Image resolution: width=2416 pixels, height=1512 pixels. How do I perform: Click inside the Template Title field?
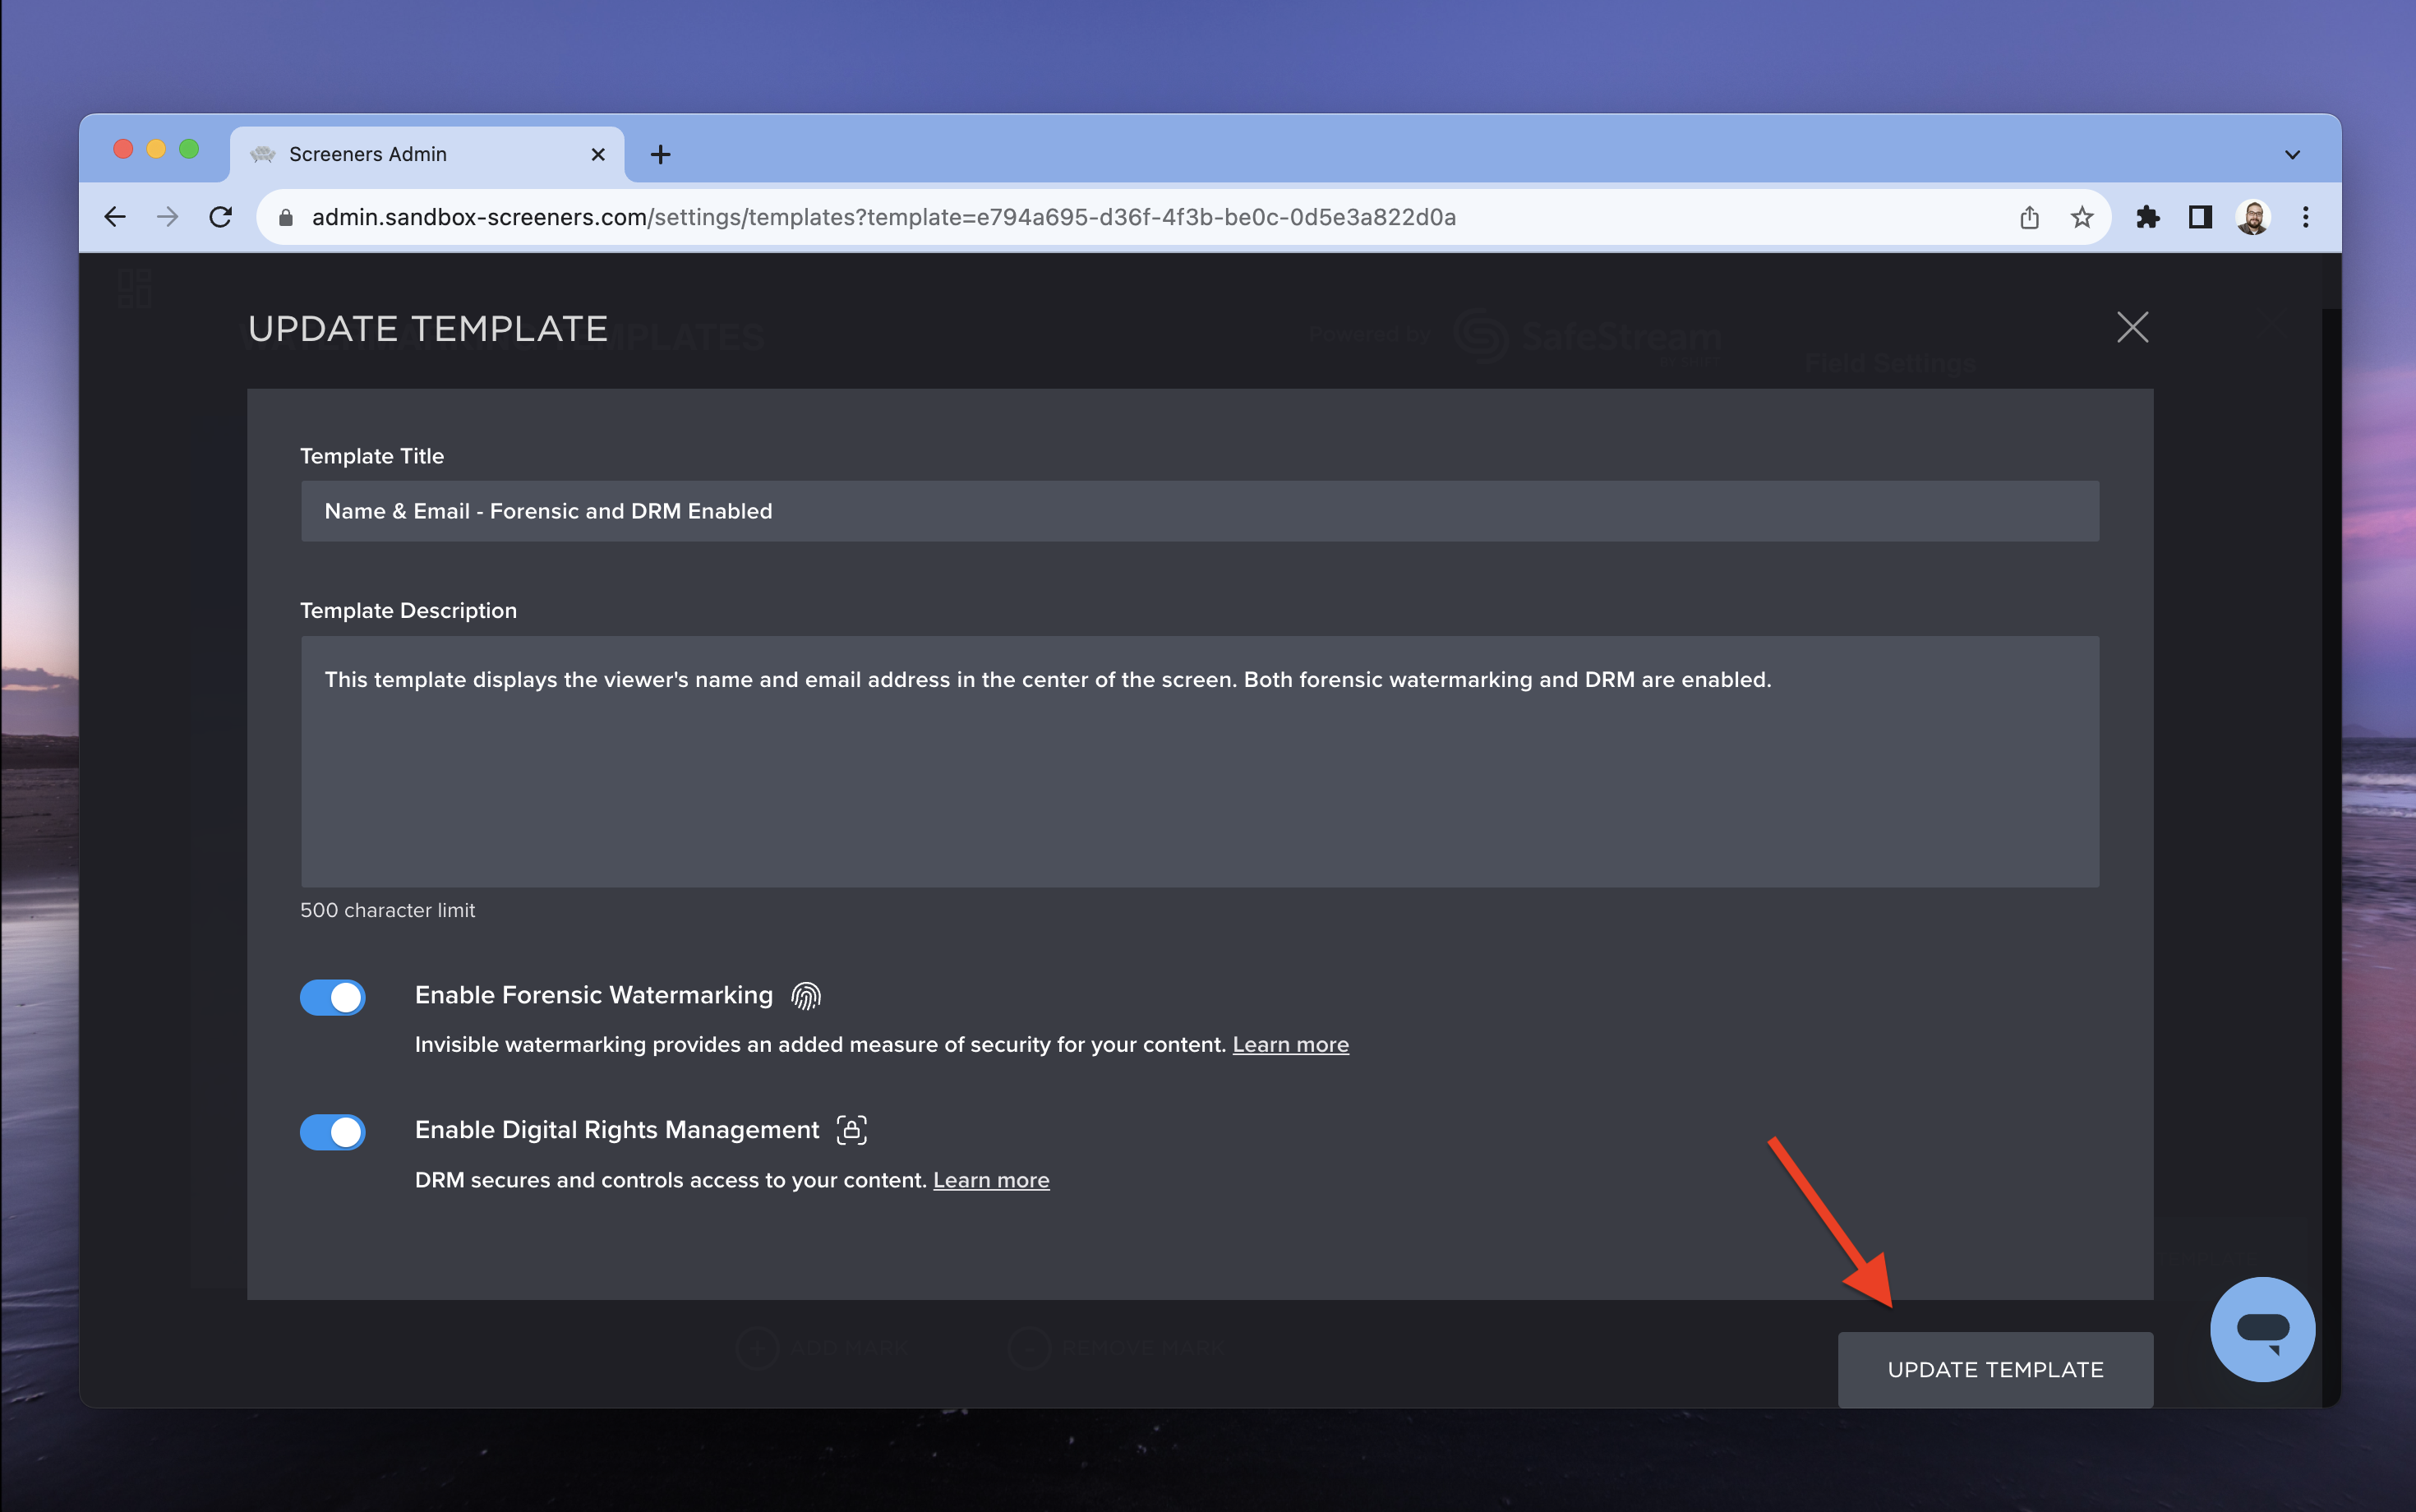[x=1199, y=511]
